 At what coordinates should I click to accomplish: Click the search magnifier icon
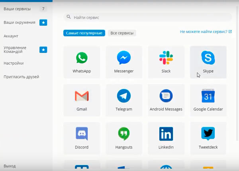click(x=69, y=17)
